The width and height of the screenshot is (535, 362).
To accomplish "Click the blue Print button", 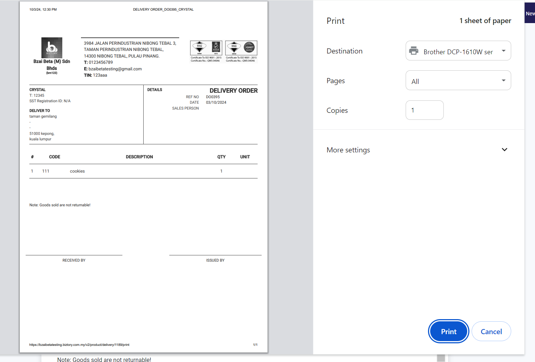I will click(449, 331).
